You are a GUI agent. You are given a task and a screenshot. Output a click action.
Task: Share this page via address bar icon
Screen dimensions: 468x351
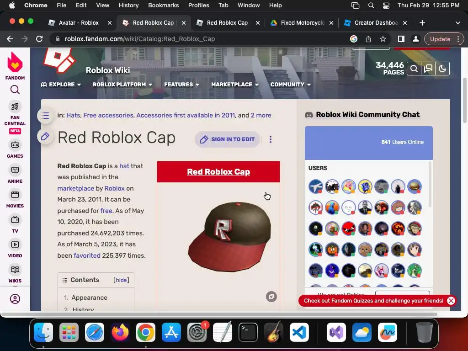pyautogui.click(x=368, y=39)
